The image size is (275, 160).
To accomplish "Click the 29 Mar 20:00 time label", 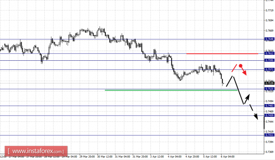I will pyautogui.click(x=87, y=157).
